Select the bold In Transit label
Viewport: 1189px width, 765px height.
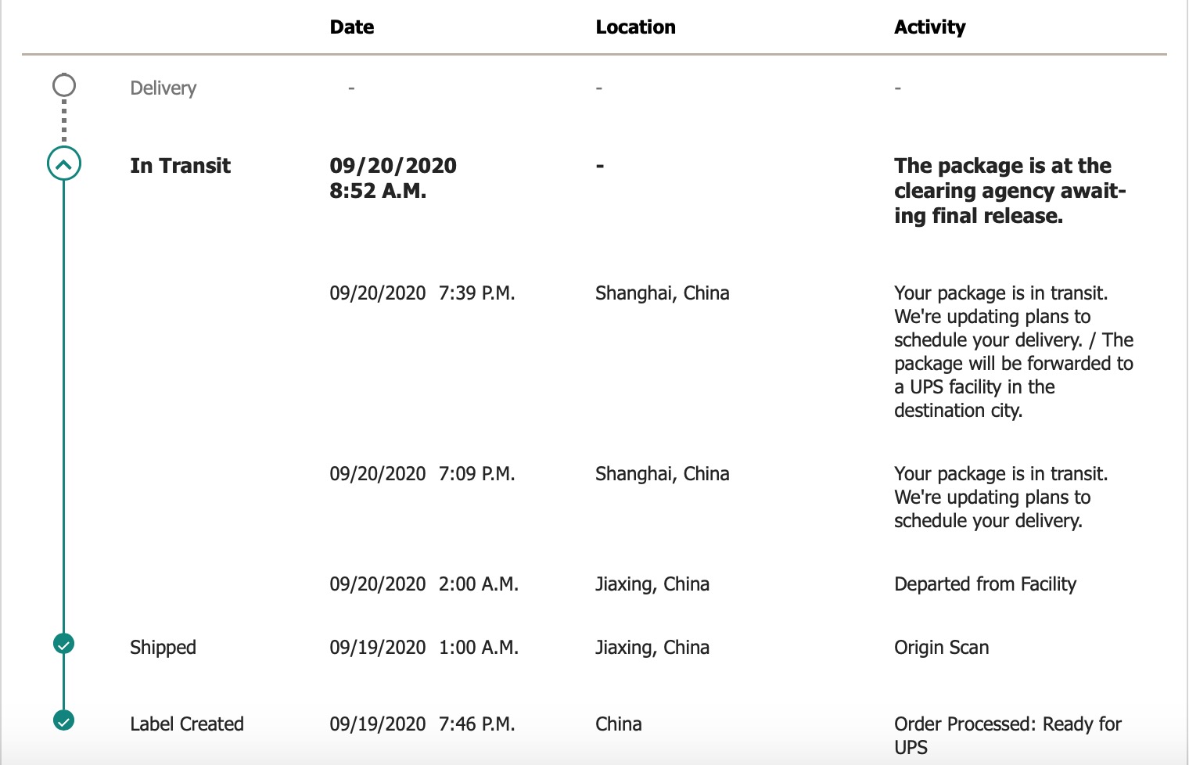(x=180, y=166)
